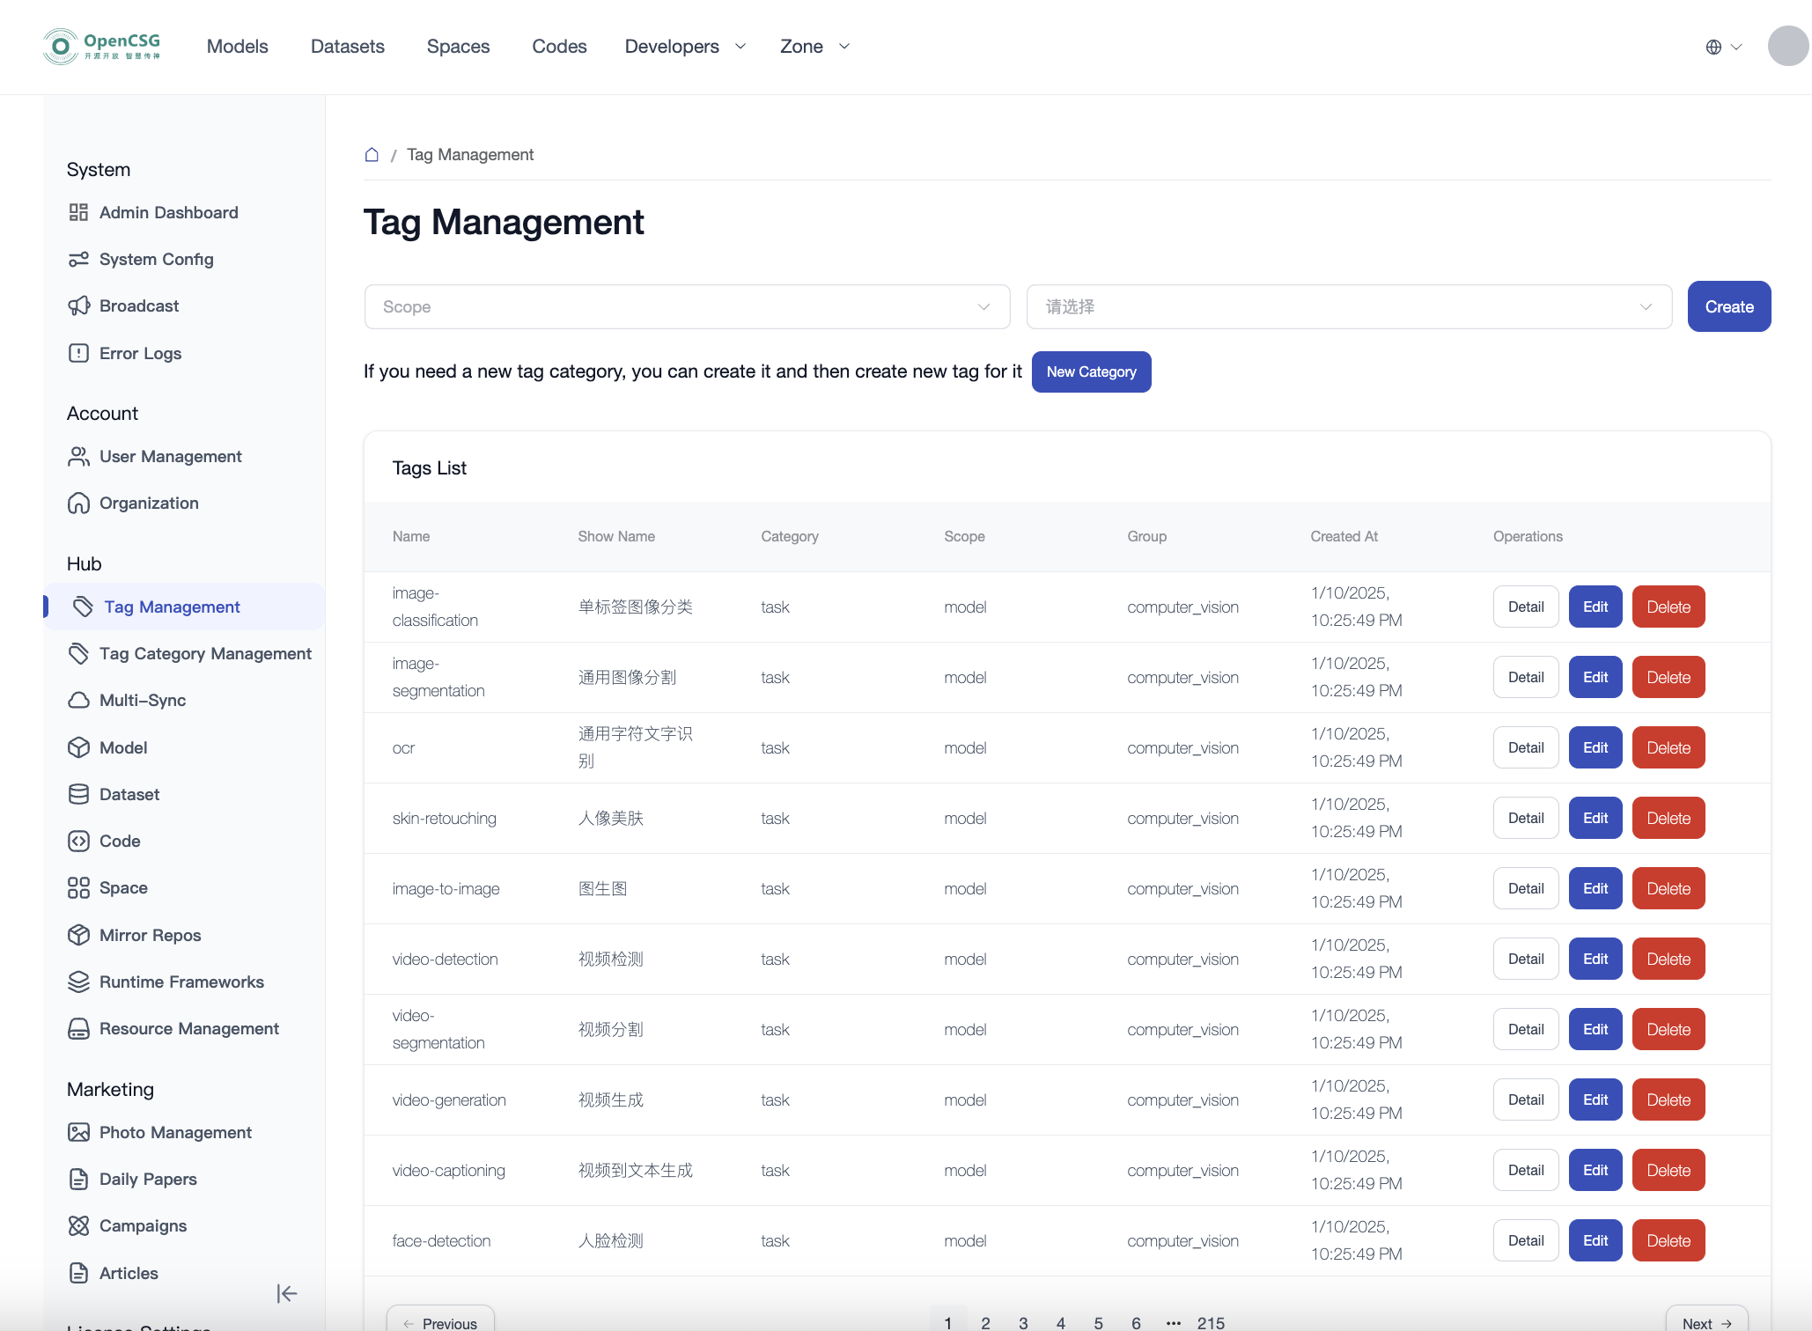The width and height of the screenshot is (1812, 1331).
Task: Open the user avatar menu
Action: pos(1788,47)
